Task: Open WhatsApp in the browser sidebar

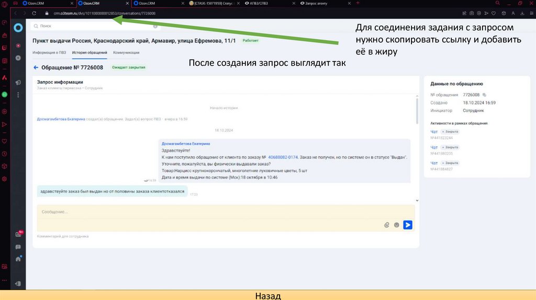Action: coord(4,95)
